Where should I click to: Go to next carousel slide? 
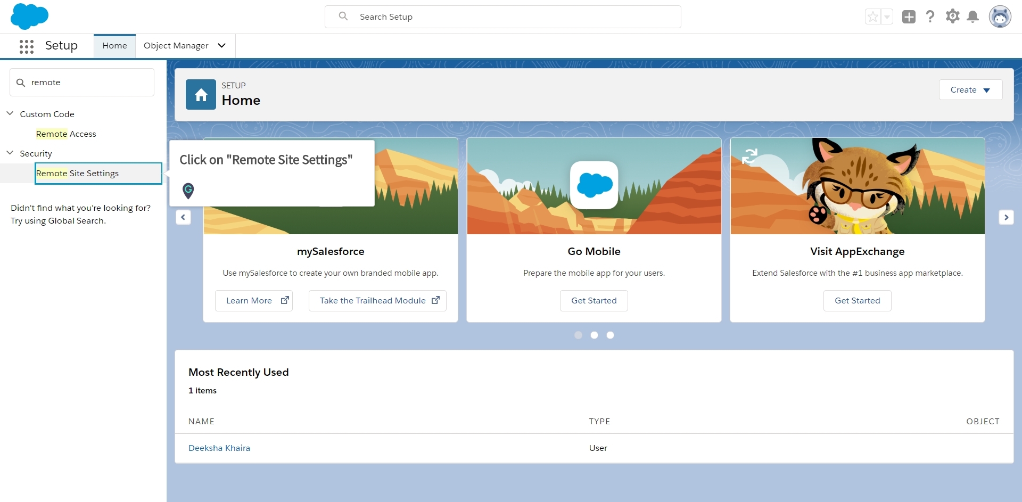tap(1006, 217)
